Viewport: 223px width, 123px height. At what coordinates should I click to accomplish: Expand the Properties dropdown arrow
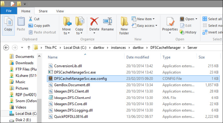click(170, 33)
